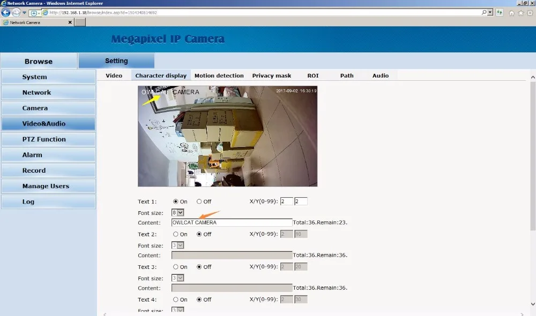Open the Alarm menu
The width and height of the screenshot is (536, 316).
pyautogui.click(x=48, y=155)
